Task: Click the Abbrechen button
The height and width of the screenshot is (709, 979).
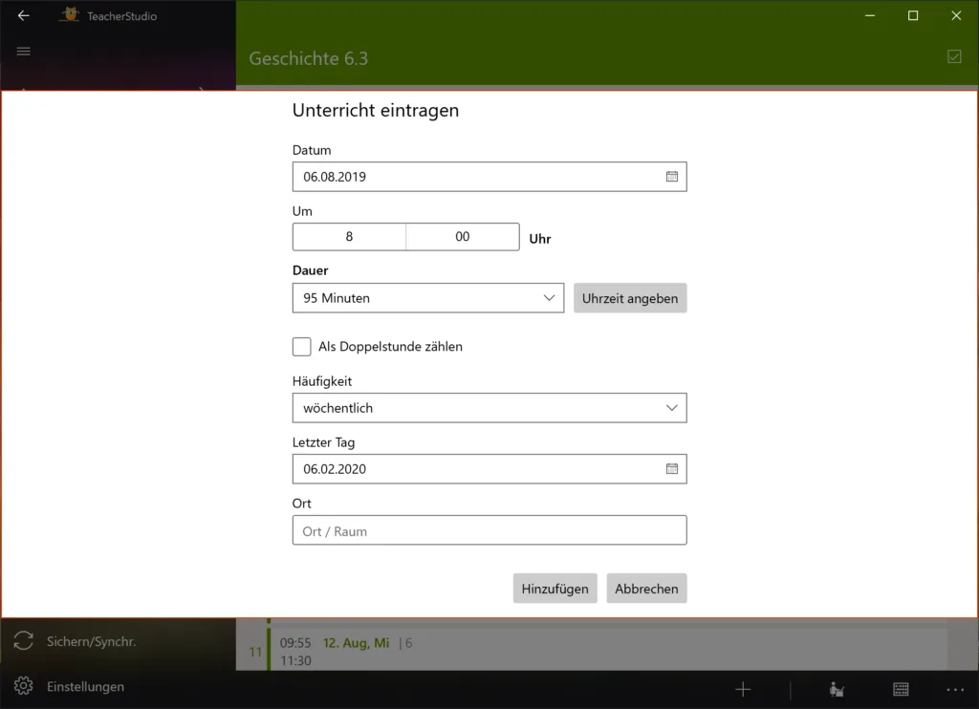Action: (x=646, y=589)
